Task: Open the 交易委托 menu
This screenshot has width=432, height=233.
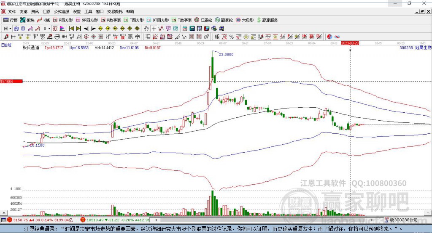Action: [115, 11]
